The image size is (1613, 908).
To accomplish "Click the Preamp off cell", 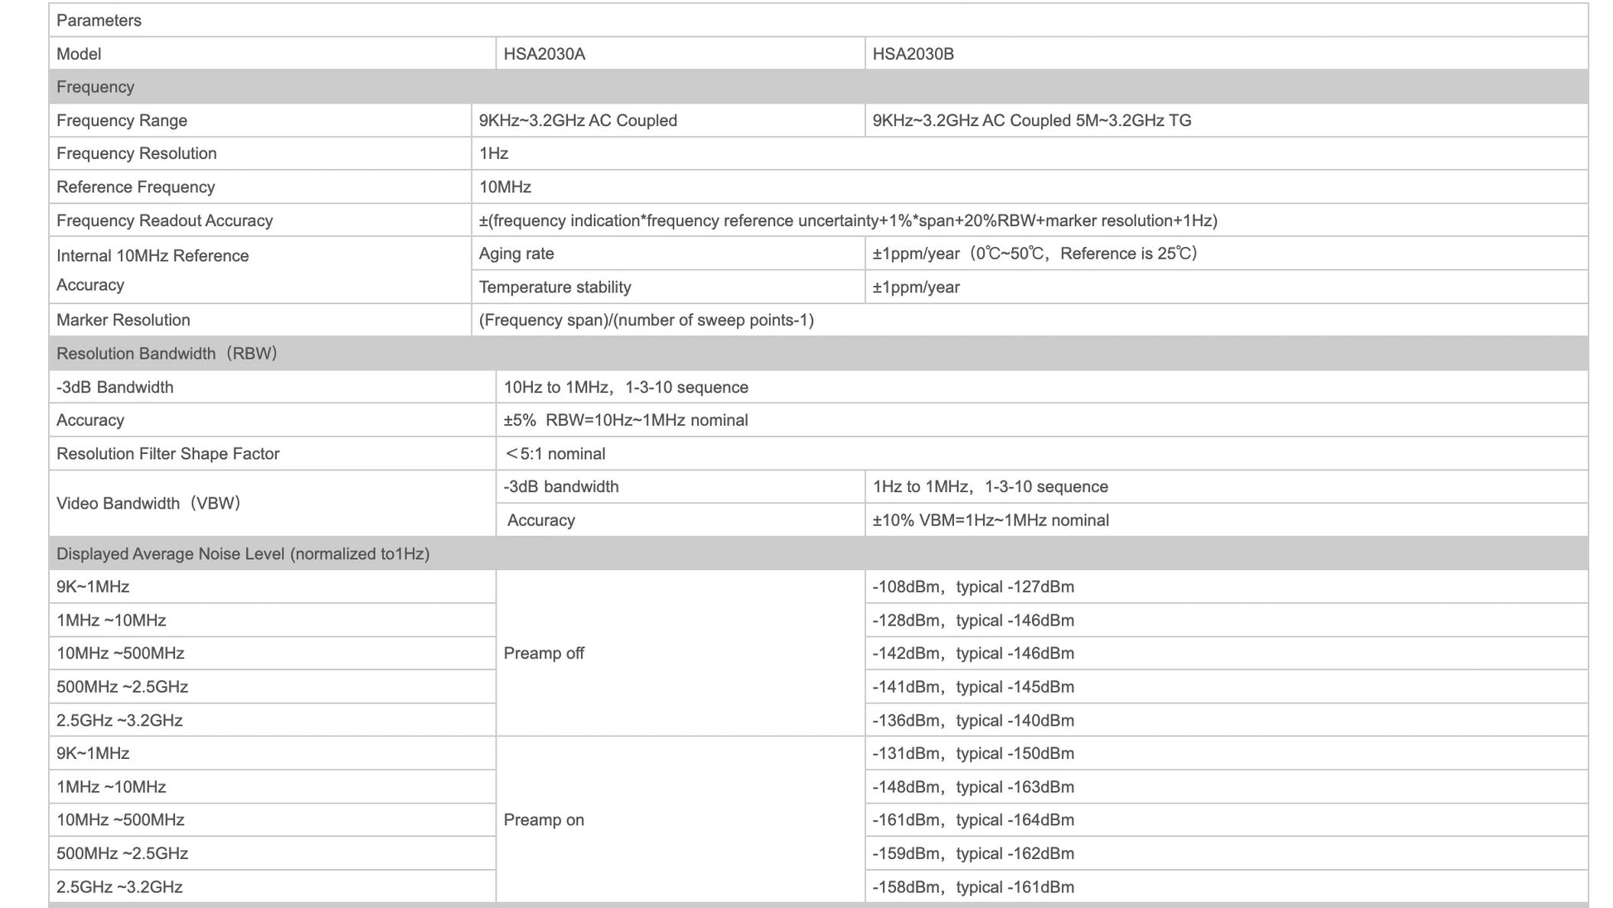I will (x=544, y=654).
